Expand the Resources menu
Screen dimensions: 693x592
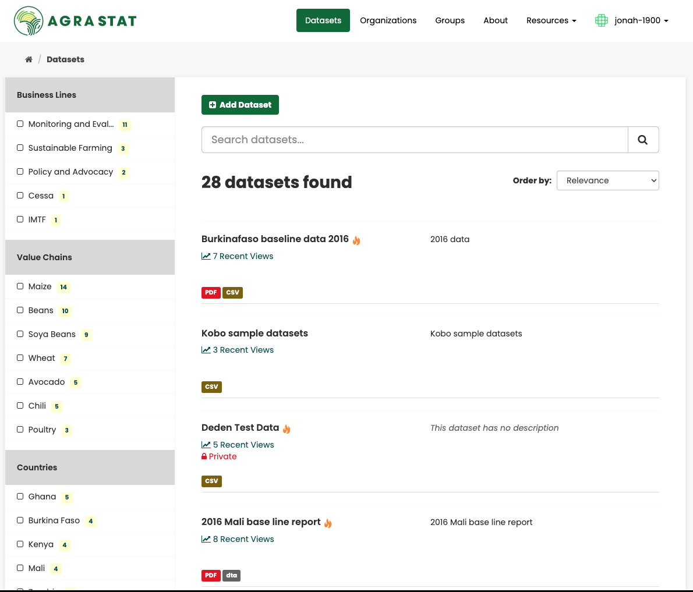pyautogui.click(x=551, y=20)
